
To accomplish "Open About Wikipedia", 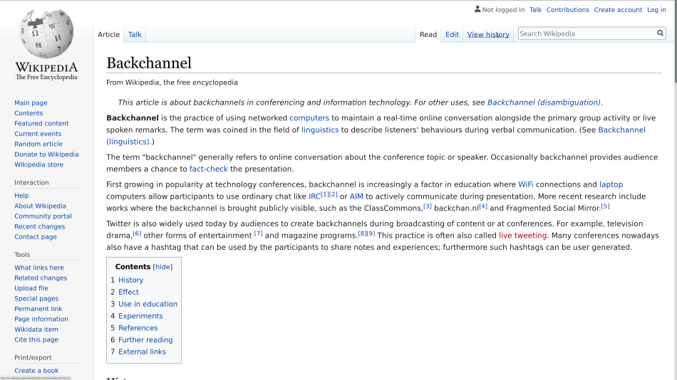I will click(40, 206).
